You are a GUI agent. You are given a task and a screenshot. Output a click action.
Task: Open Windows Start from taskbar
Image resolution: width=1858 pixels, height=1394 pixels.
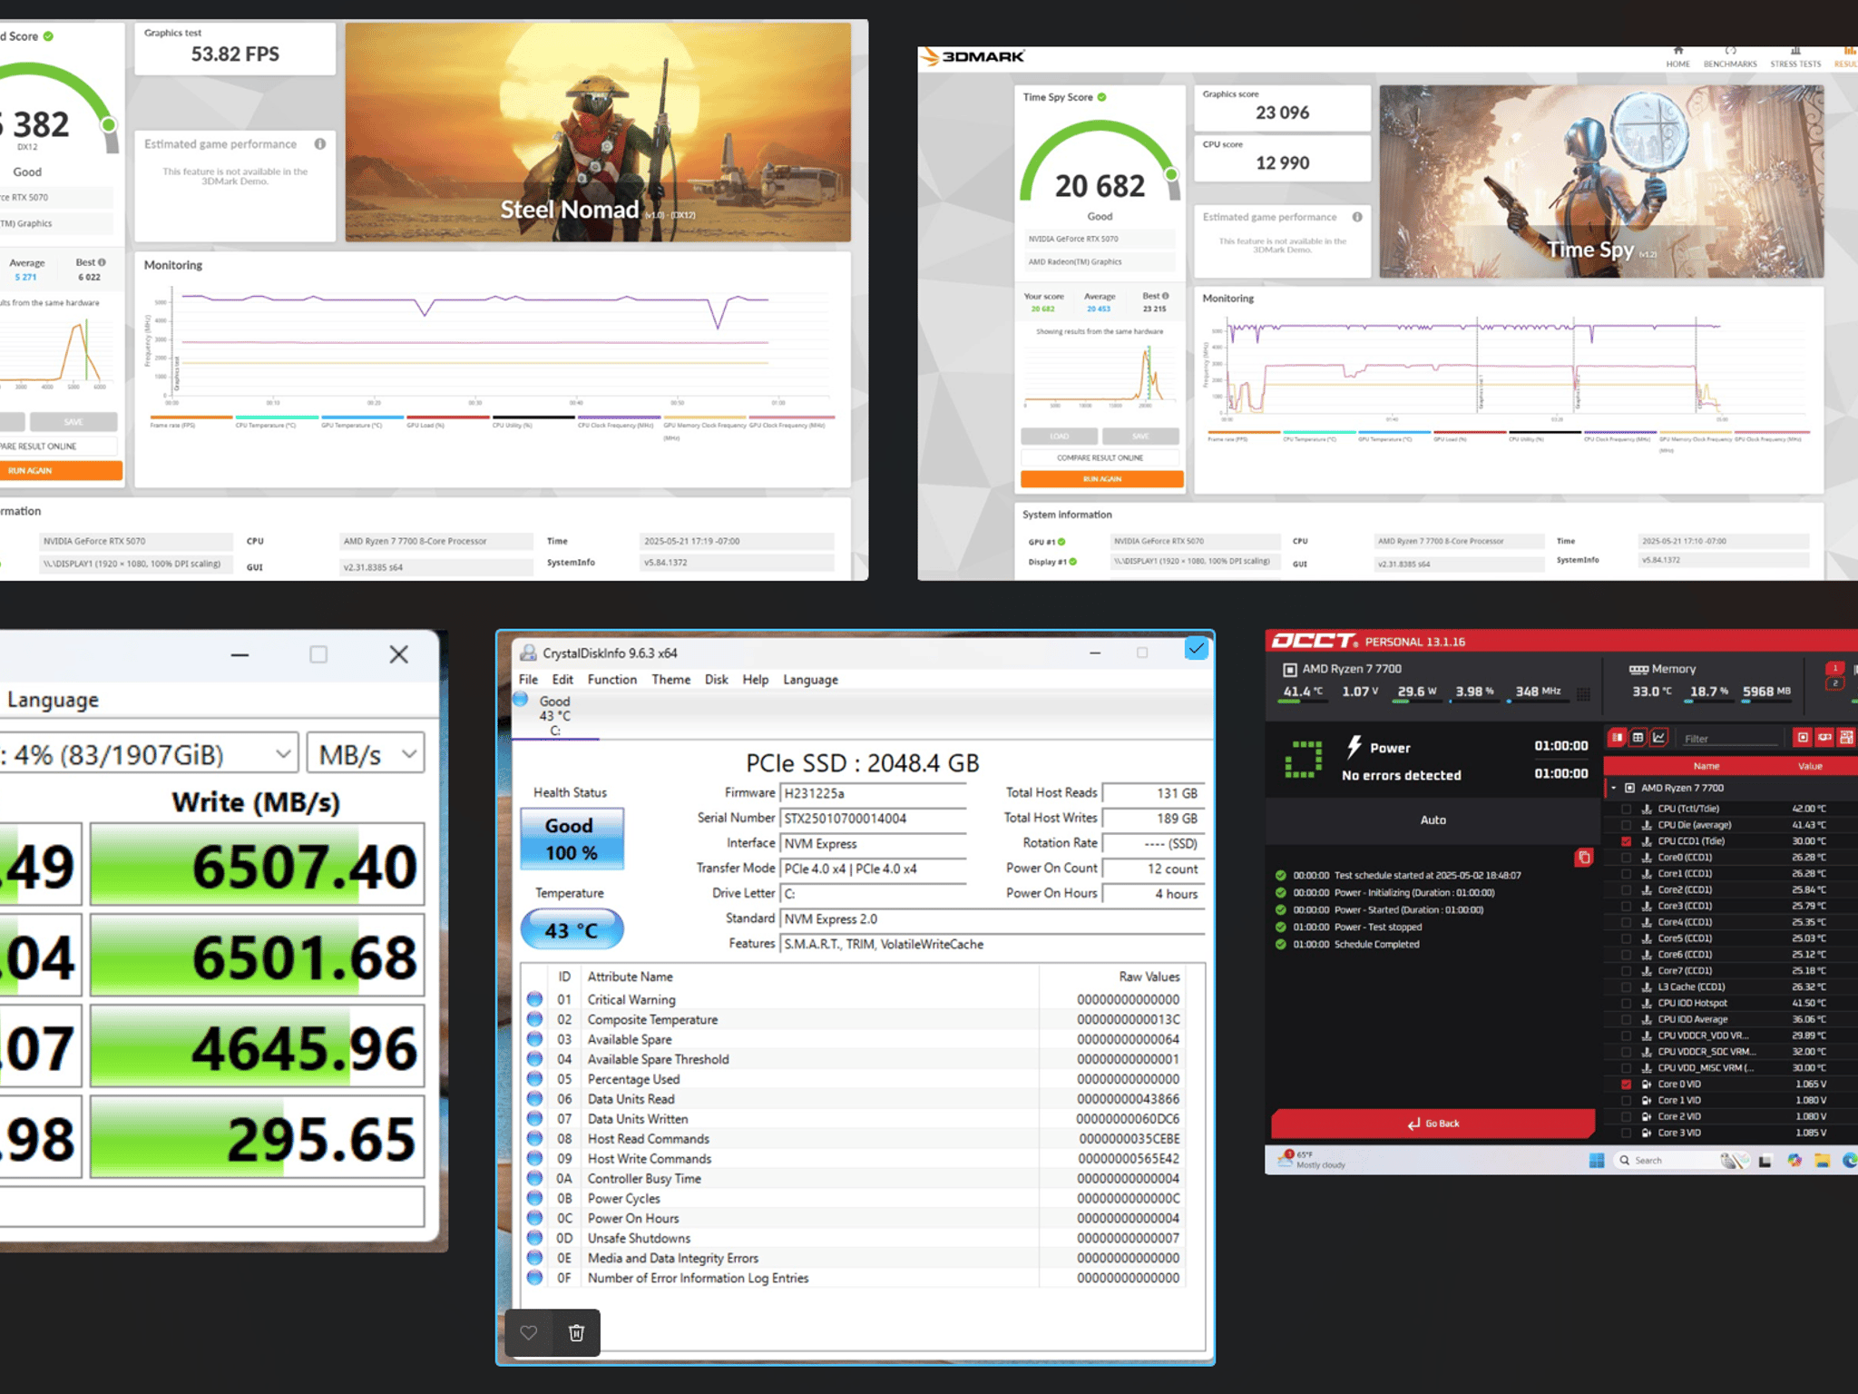point(1597,1160)
